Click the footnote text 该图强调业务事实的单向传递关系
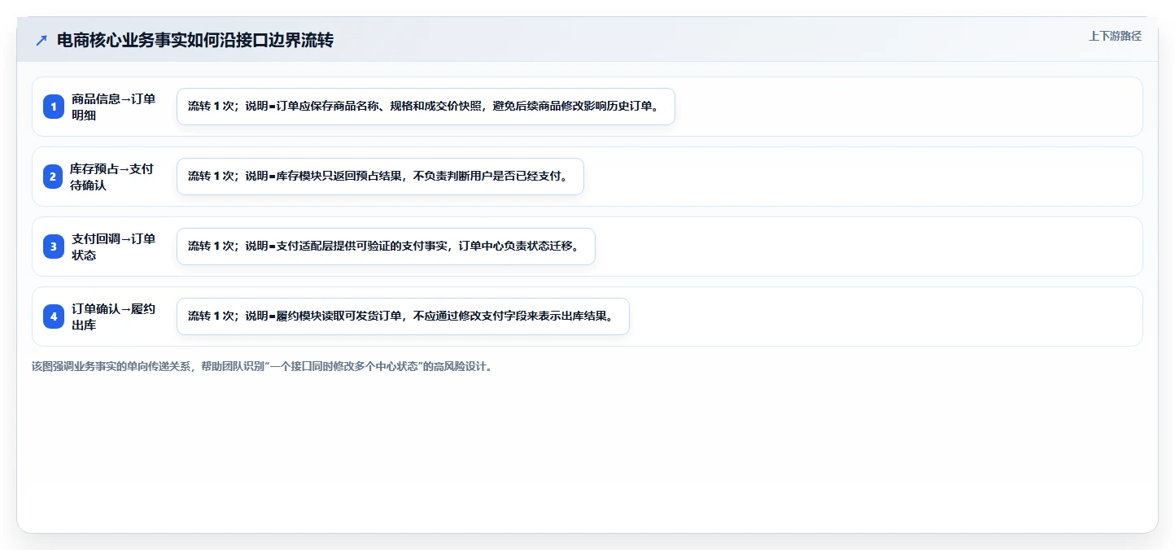This screenshot has width=1175, height=550. (x=262, y=366)
